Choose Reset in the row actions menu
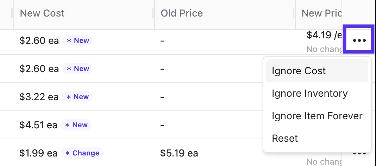 coord(285,138)
